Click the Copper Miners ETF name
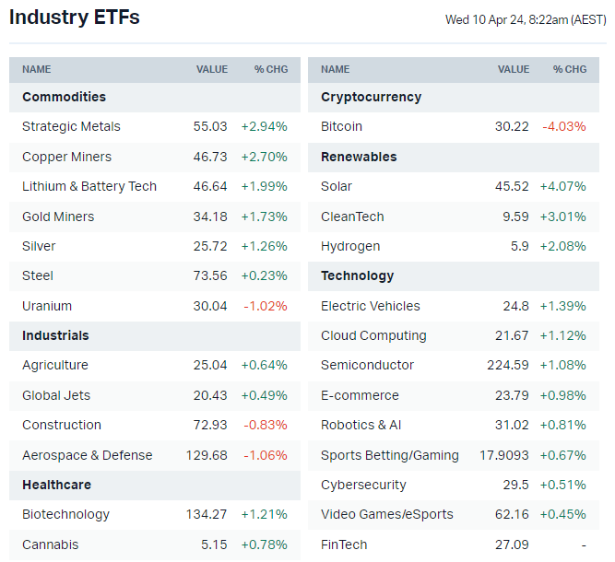The width and height of the screenshot is (615, 562). 66,157
